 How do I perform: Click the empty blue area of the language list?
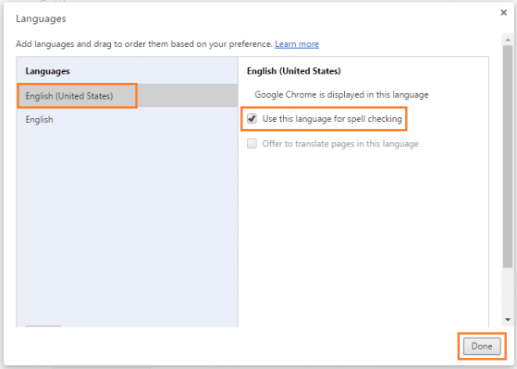(x=128, y=223)
